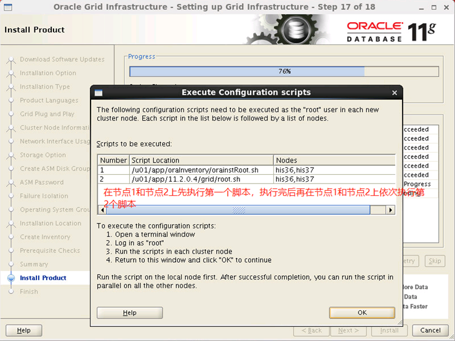Viewport: 455px width, 341px height.
Task: Select the Install Product step in sidebar
Action: (x=43, y=278)
